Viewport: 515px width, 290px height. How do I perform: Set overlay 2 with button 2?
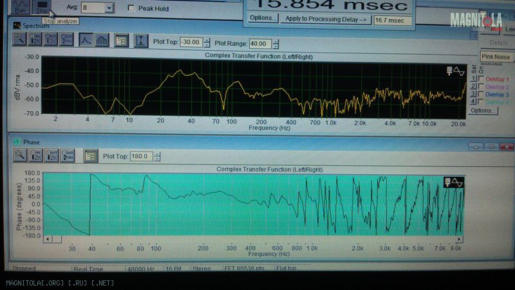click(x=474, y=86)
